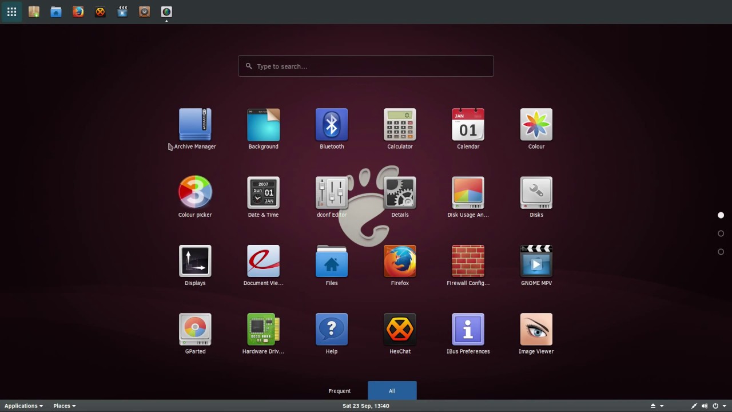This screenshot has height=412, width=732.
Task: Focus the Type to search field
Action: tap(366, 66)
